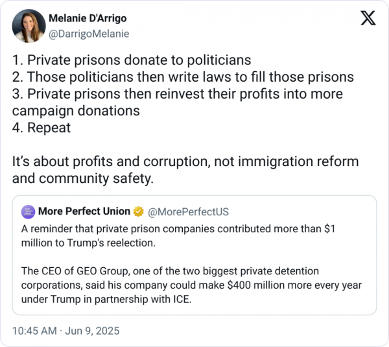The width and height of the screenshot is (389, 347).
Task: Click 'It's about profits and corruption' paragraph
Action: coord(185,170)
